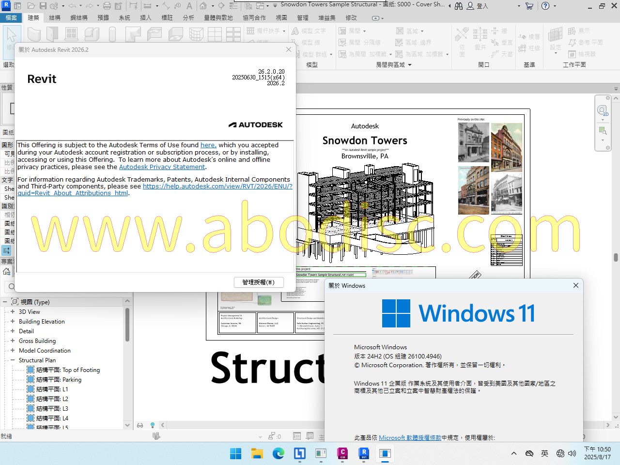
Task: Click the Help question mark icon
Action: click(x=545, y=6)
